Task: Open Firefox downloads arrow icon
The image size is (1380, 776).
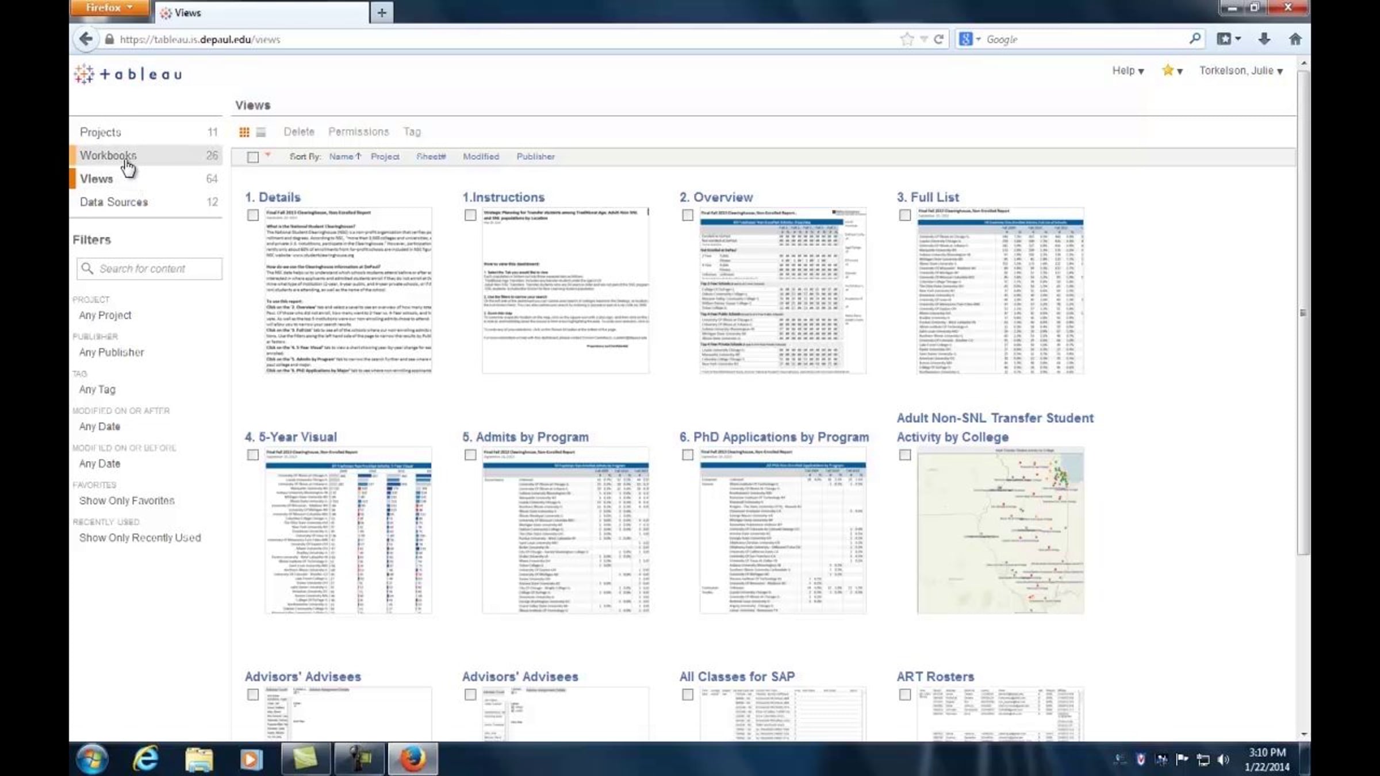Action: (x=1264, y=39)
